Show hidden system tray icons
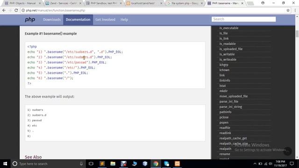Screen dimensions: 299x168 (255, 164)
